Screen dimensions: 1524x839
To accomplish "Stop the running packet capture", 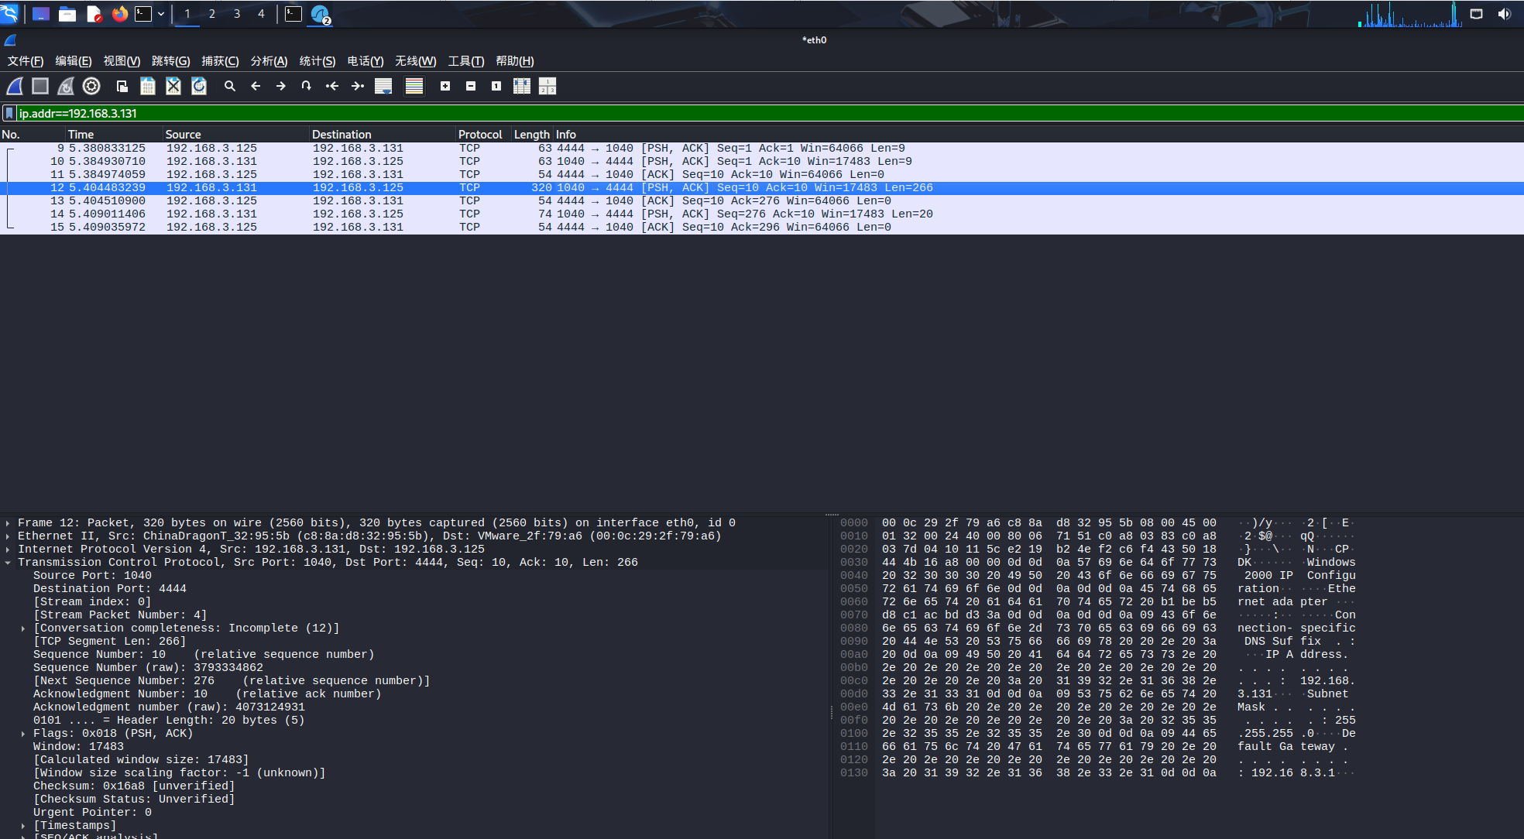I will pos(40,87).
